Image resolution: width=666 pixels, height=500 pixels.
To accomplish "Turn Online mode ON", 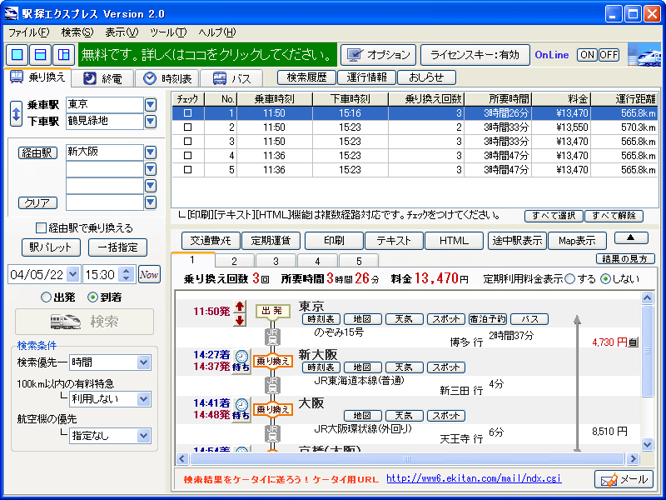I will 588,55.
